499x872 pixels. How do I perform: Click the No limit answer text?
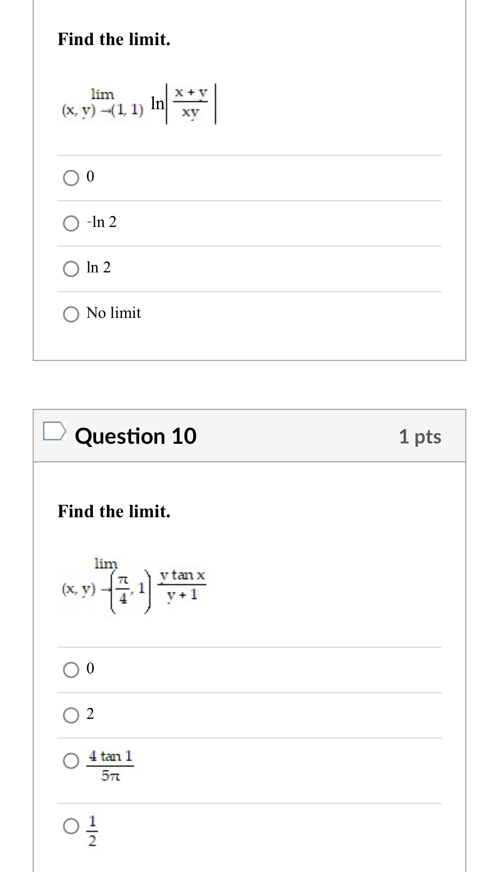pyautogui.click(x=113, y=312)
